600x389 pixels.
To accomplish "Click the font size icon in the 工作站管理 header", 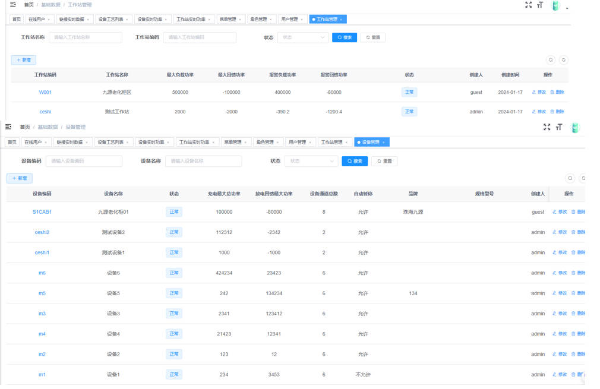I will pos(540,5).
